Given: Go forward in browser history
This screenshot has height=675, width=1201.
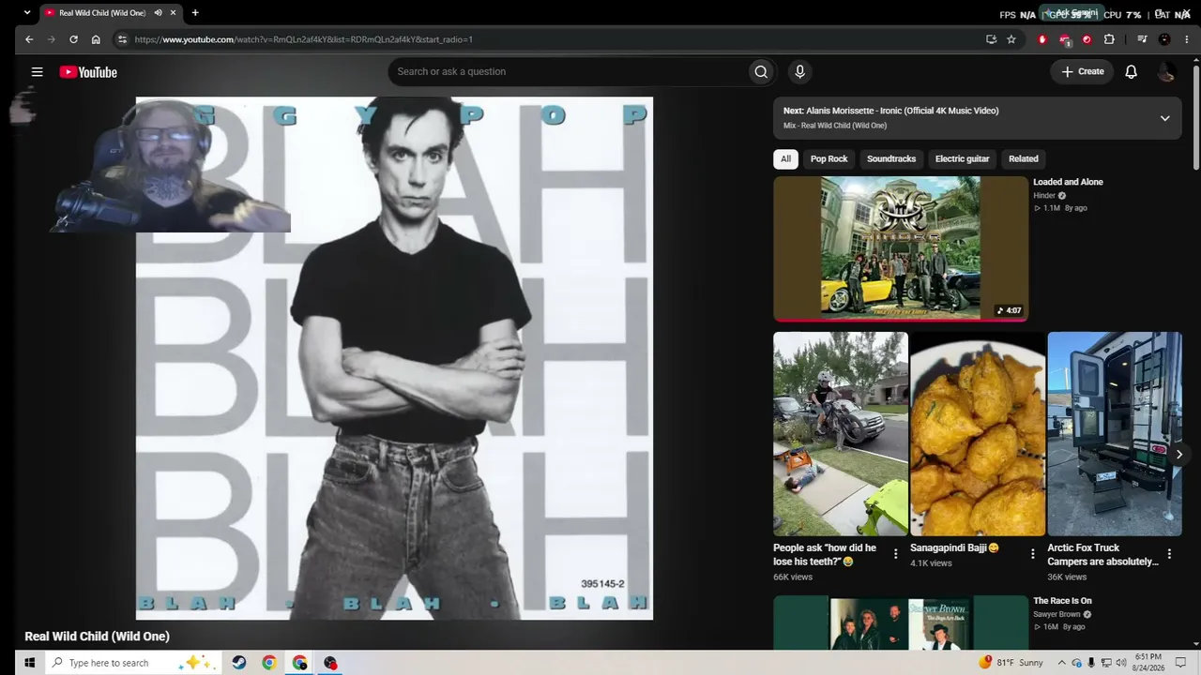Looking at the screenshot, I should pyautogui.click(x=51, y=39).
